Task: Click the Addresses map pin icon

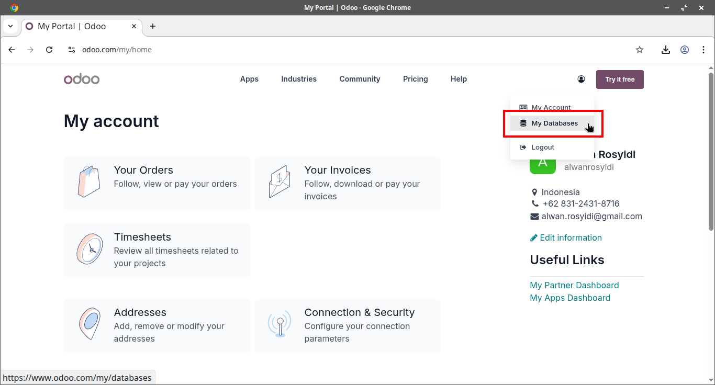Action: point(89,324)
